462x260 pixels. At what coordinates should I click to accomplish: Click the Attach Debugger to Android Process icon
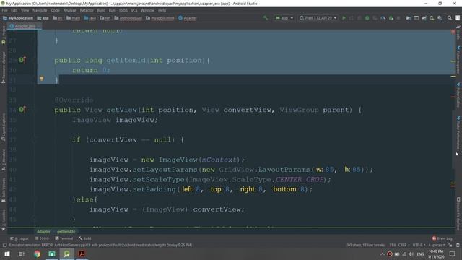point(391,18)
